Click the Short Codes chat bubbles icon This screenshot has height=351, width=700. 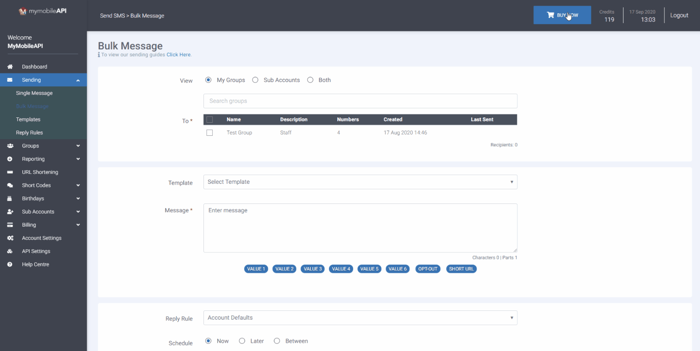pyautogui.click(x=10, y=186)
